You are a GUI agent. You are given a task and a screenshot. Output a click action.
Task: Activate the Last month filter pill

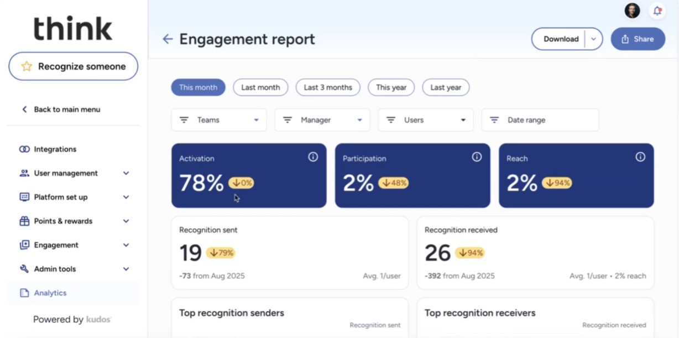(260, 87)
